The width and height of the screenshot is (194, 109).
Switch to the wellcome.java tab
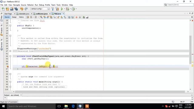click(x=42, y=14)
